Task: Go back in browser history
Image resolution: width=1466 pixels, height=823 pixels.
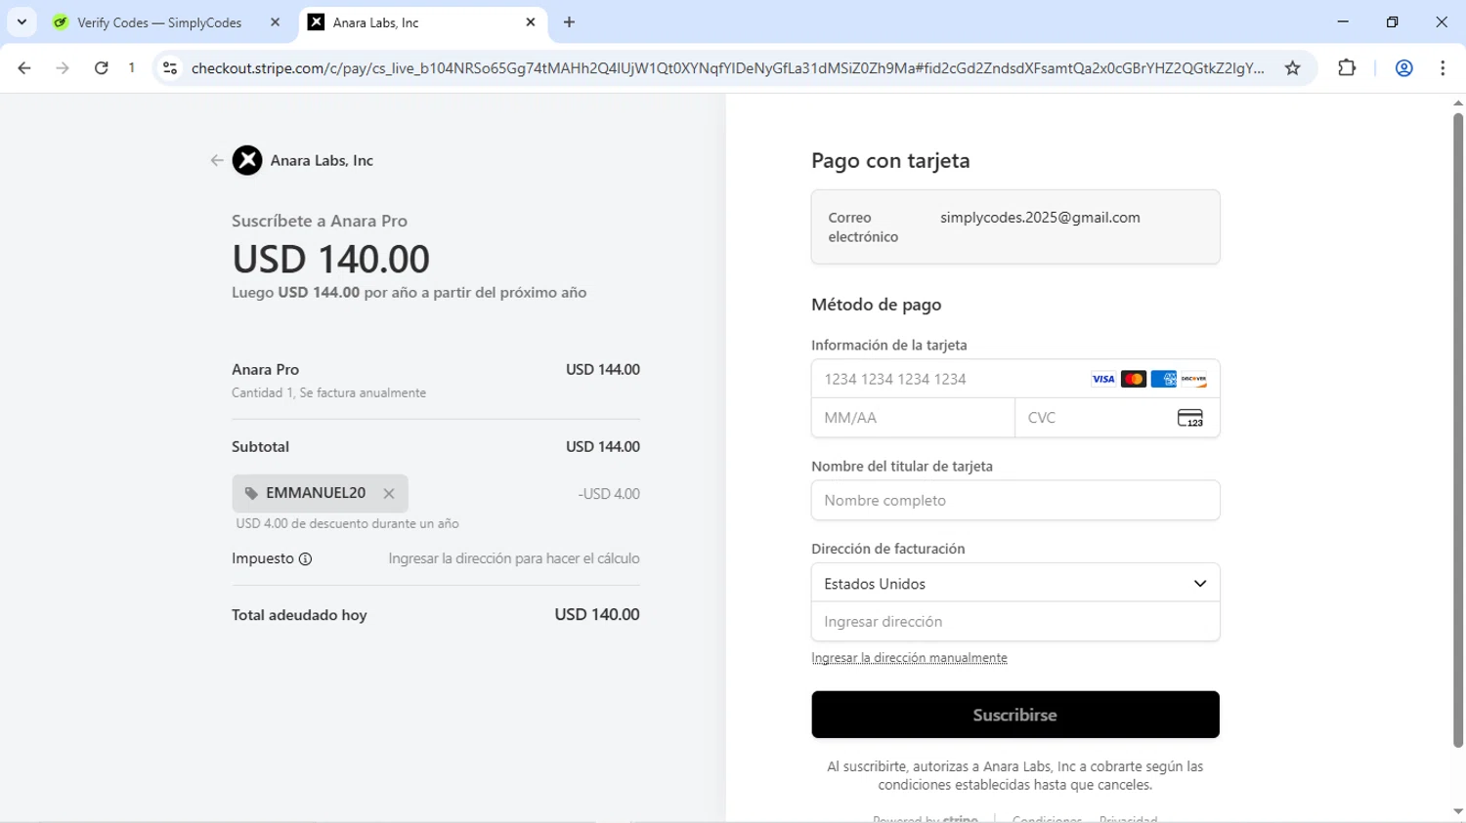Action: (24, 68)
